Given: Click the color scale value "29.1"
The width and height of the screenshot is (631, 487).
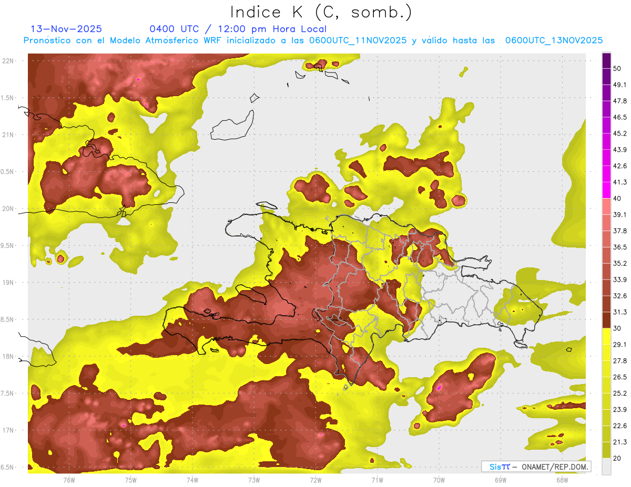Looking at the screenshot, I should [620, 345].
